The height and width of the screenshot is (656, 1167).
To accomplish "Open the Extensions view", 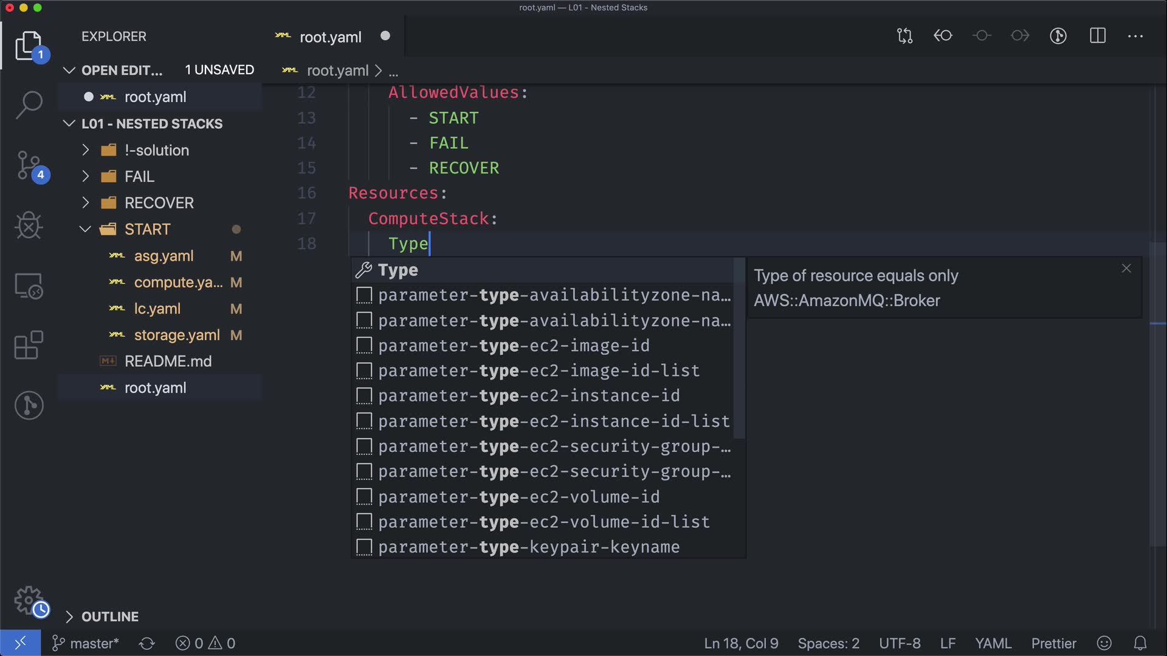I will 29,345.
